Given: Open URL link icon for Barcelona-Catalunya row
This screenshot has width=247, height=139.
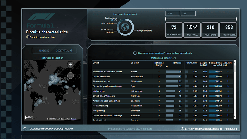Looking at the screenshot, I should pyautogui.click(x=228, y=115).
